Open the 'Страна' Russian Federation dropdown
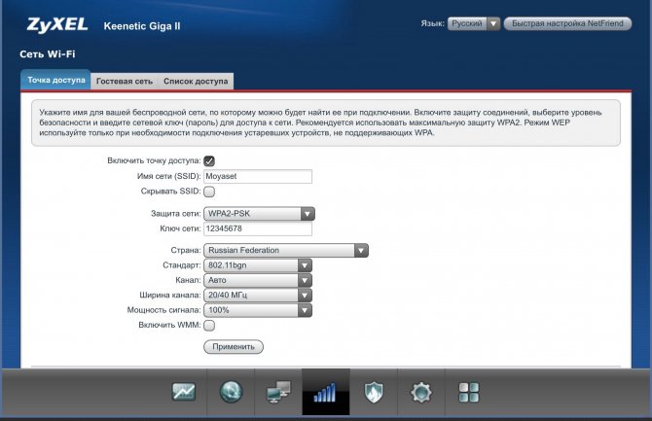 286,250
